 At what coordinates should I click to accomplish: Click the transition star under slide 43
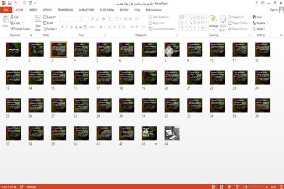pos(156,144)
